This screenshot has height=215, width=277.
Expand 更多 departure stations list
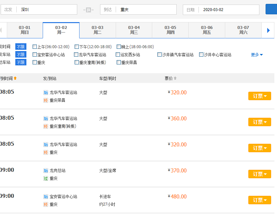[x=257, y=55]
